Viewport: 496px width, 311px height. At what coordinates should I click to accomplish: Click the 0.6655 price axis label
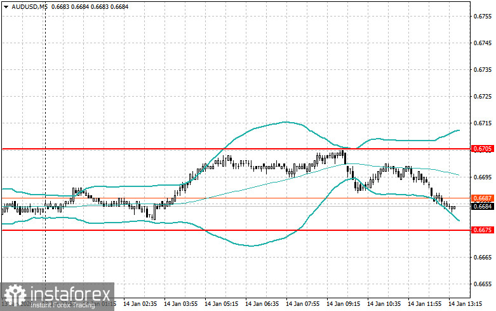(x=483, y=284)
